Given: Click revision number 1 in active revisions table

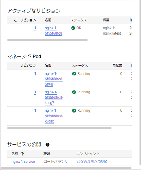Looking at the screenshot, I should pyautogui.click(x=35, y=28).
